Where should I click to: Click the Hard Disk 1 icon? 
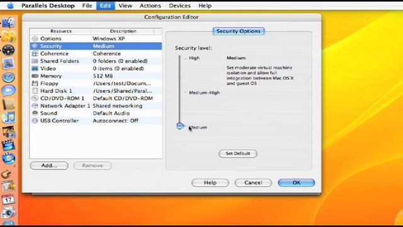pos(35,91)
